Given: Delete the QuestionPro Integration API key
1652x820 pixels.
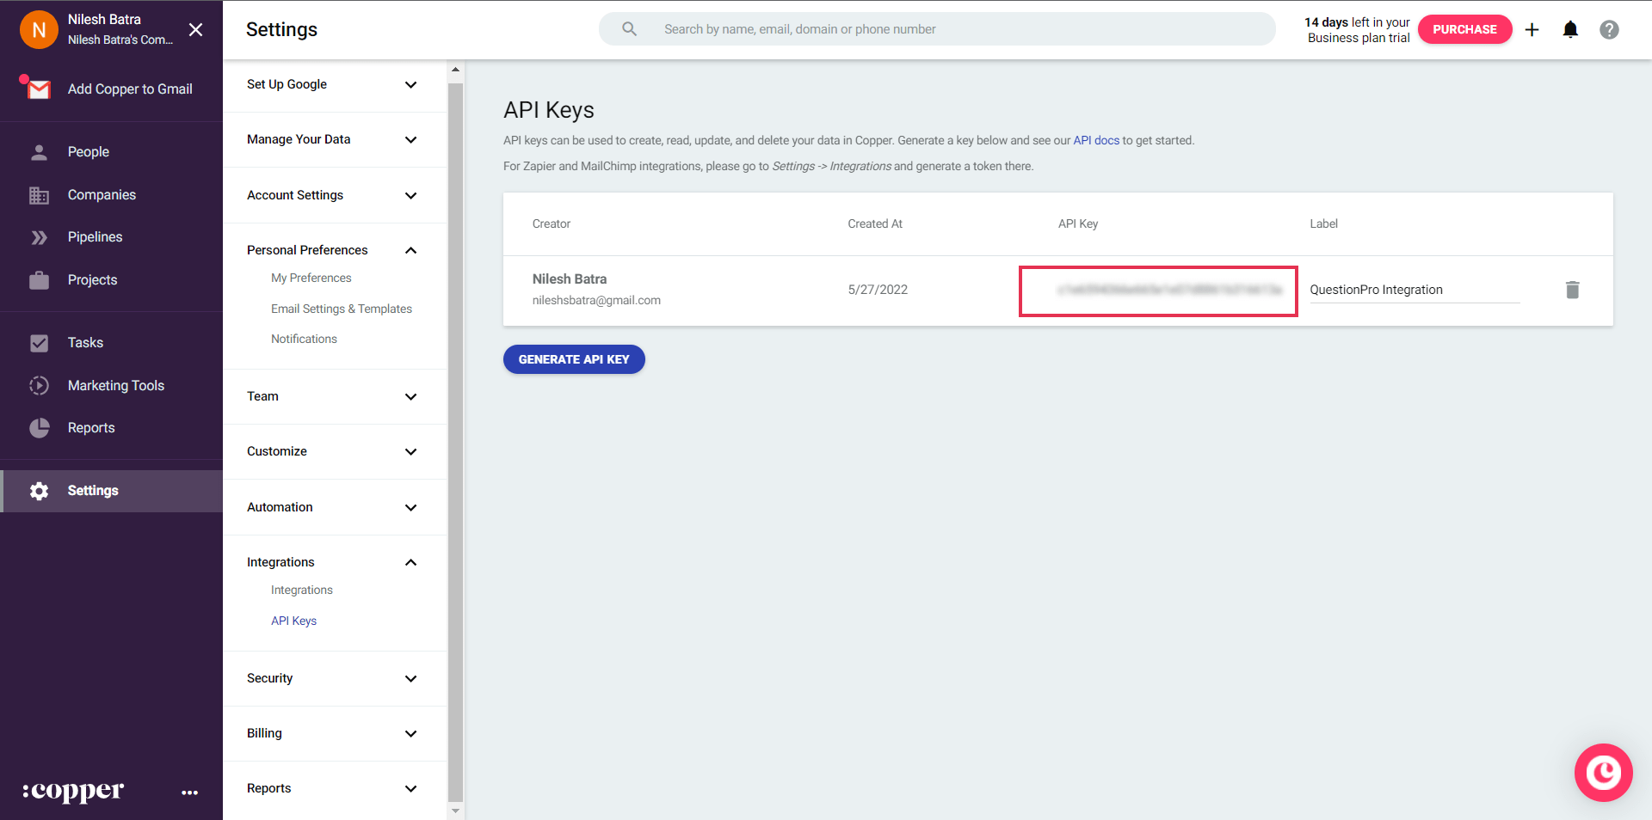Looking at the screenshot, I should click(1572, 290).
